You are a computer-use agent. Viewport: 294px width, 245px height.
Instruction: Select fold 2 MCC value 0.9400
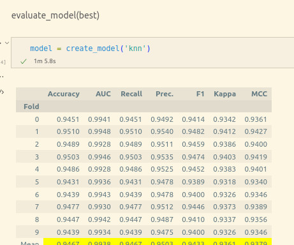point(256,144)
